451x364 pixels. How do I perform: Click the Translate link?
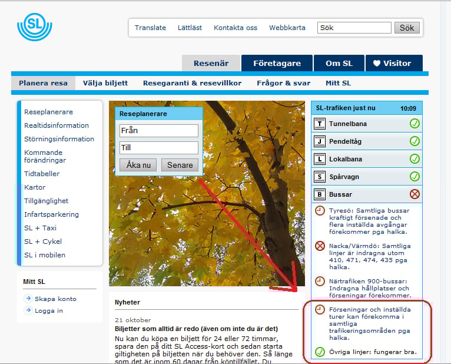click(150, 28)
